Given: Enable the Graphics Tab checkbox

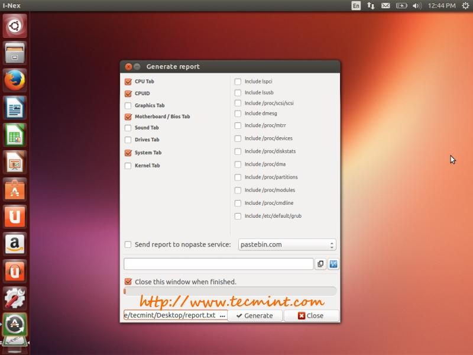Looking at the screenshot, I should 128,105.
